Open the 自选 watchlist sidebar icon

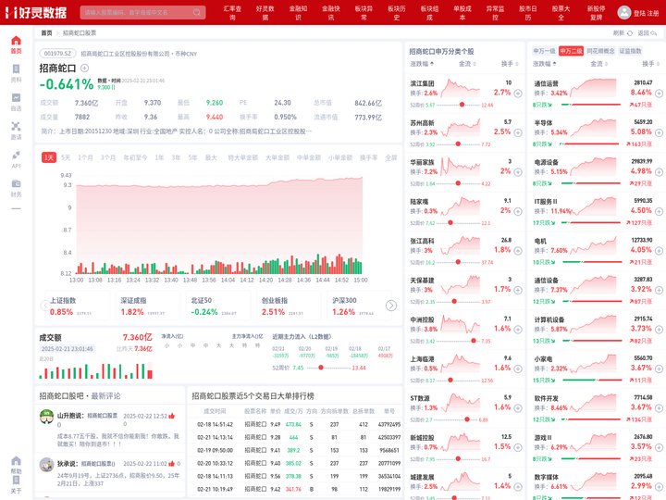tap(16, 97)
